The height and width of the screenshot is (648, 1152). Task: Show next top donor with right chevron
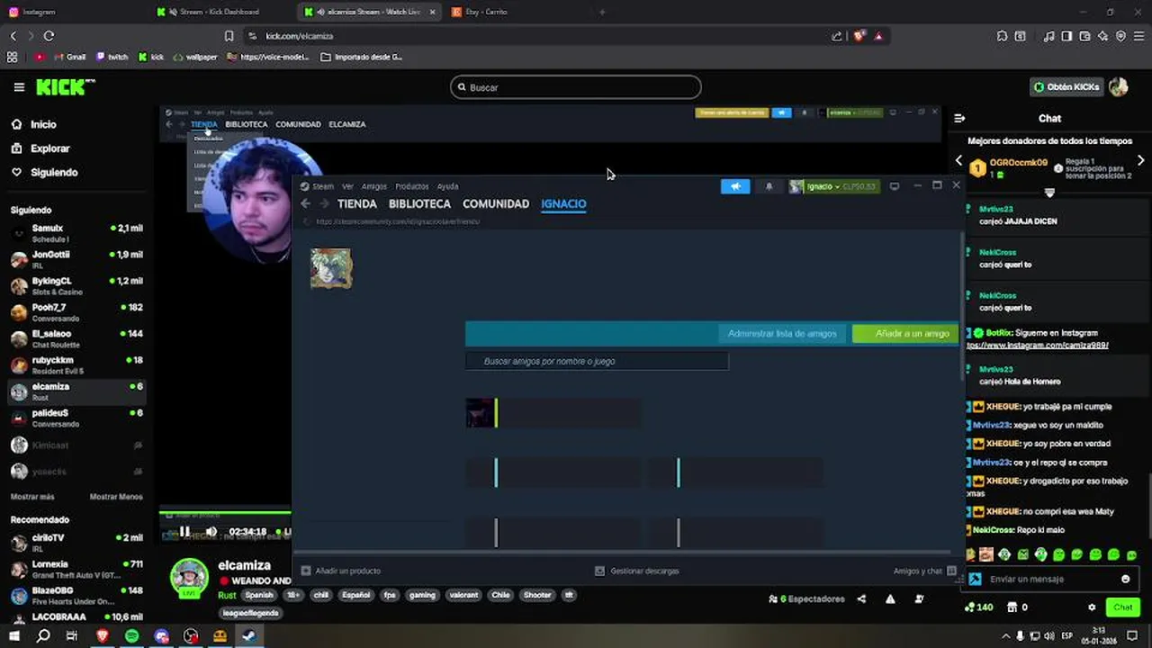tap(1140, 160)
